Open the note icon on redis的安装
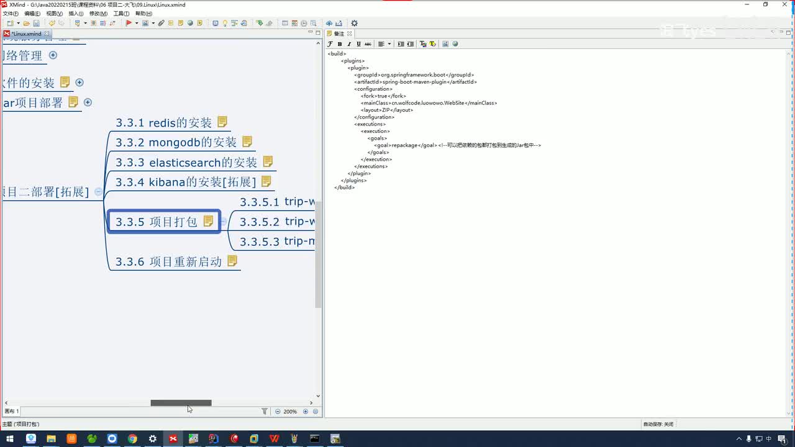The width and height of the screenshot is (795, 447). (222, 122)
